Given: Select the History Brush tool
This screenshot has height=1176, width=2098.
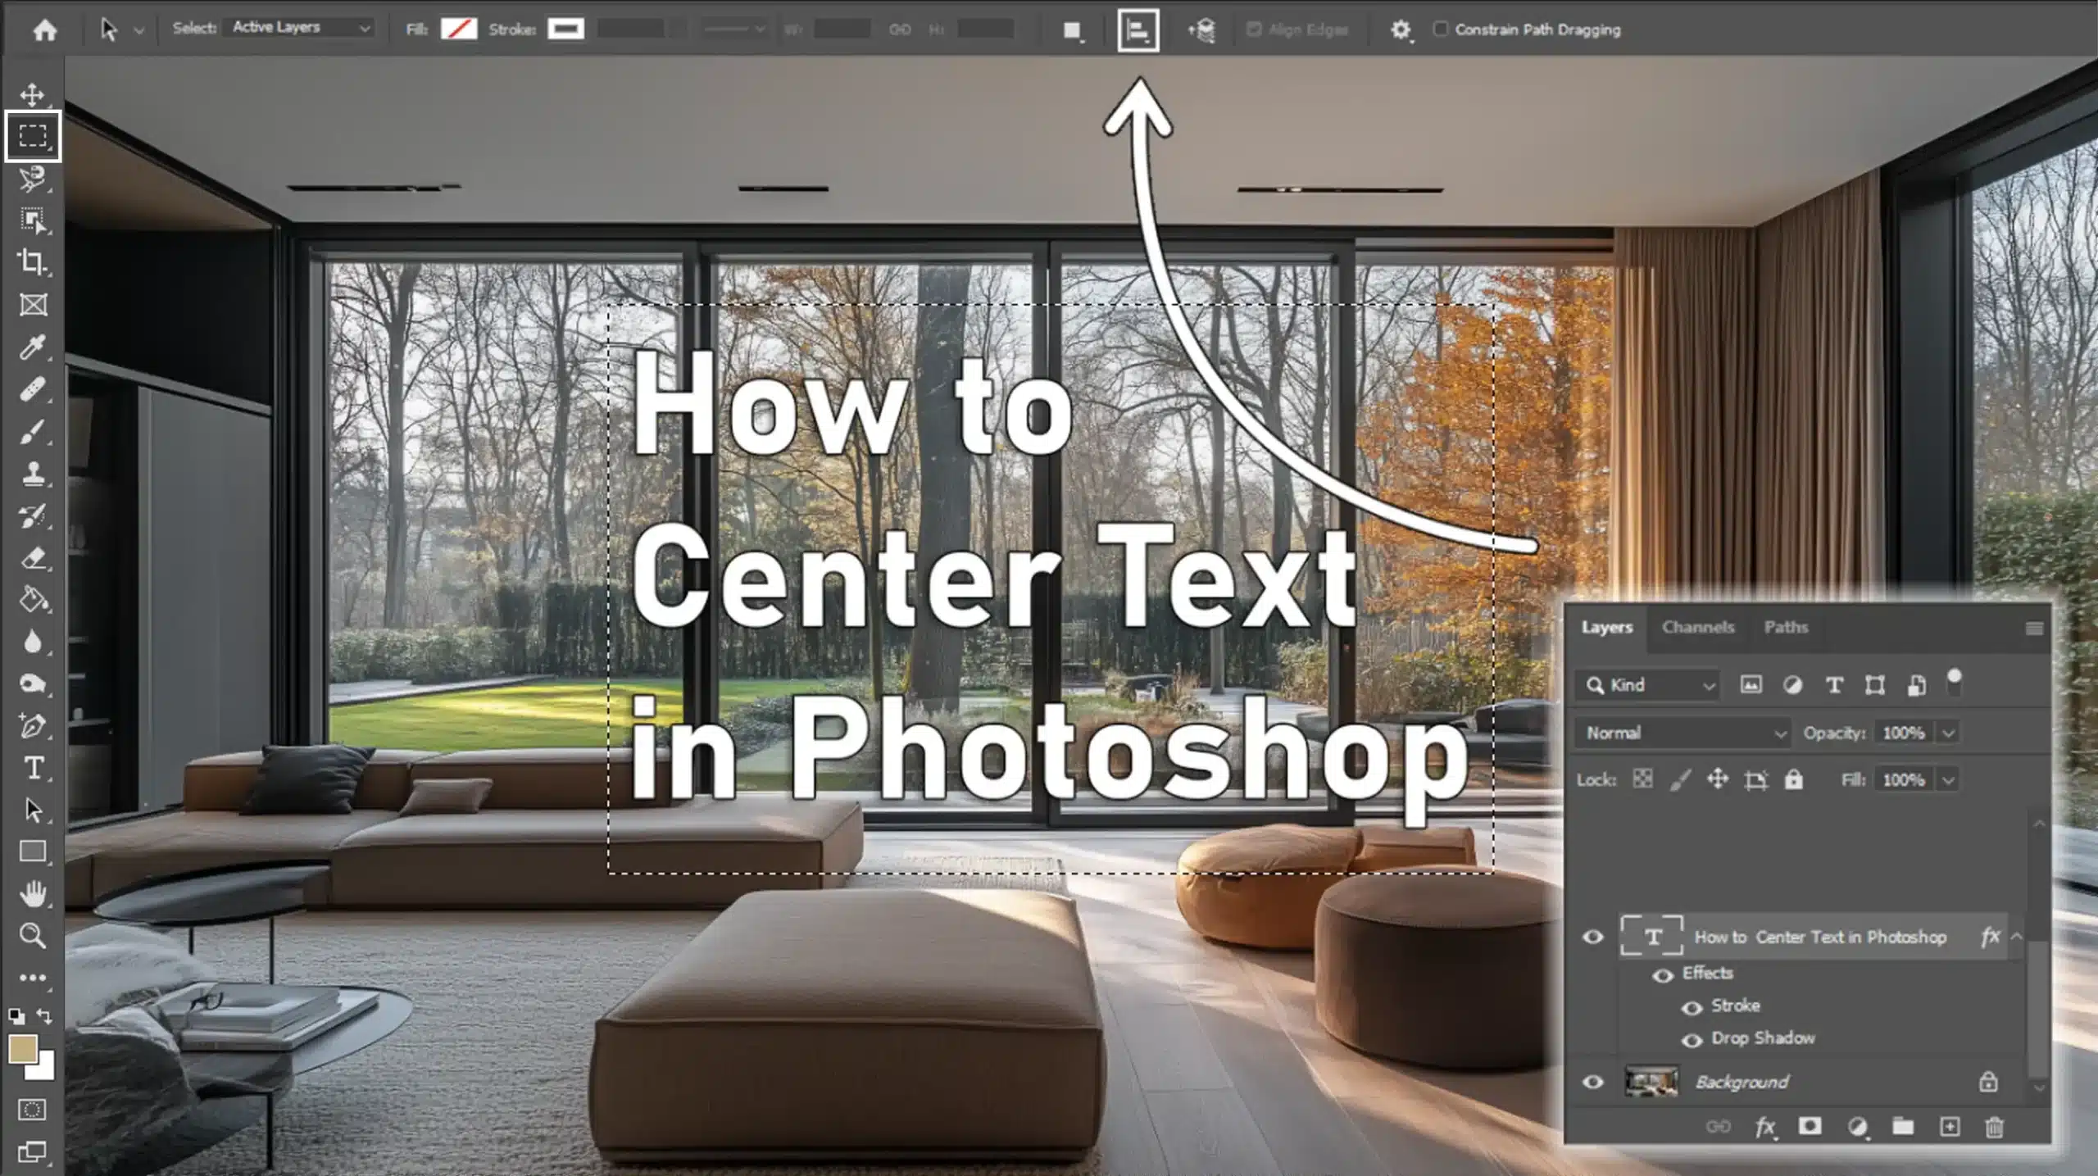Looking at the screenshot, I should 33,515.
